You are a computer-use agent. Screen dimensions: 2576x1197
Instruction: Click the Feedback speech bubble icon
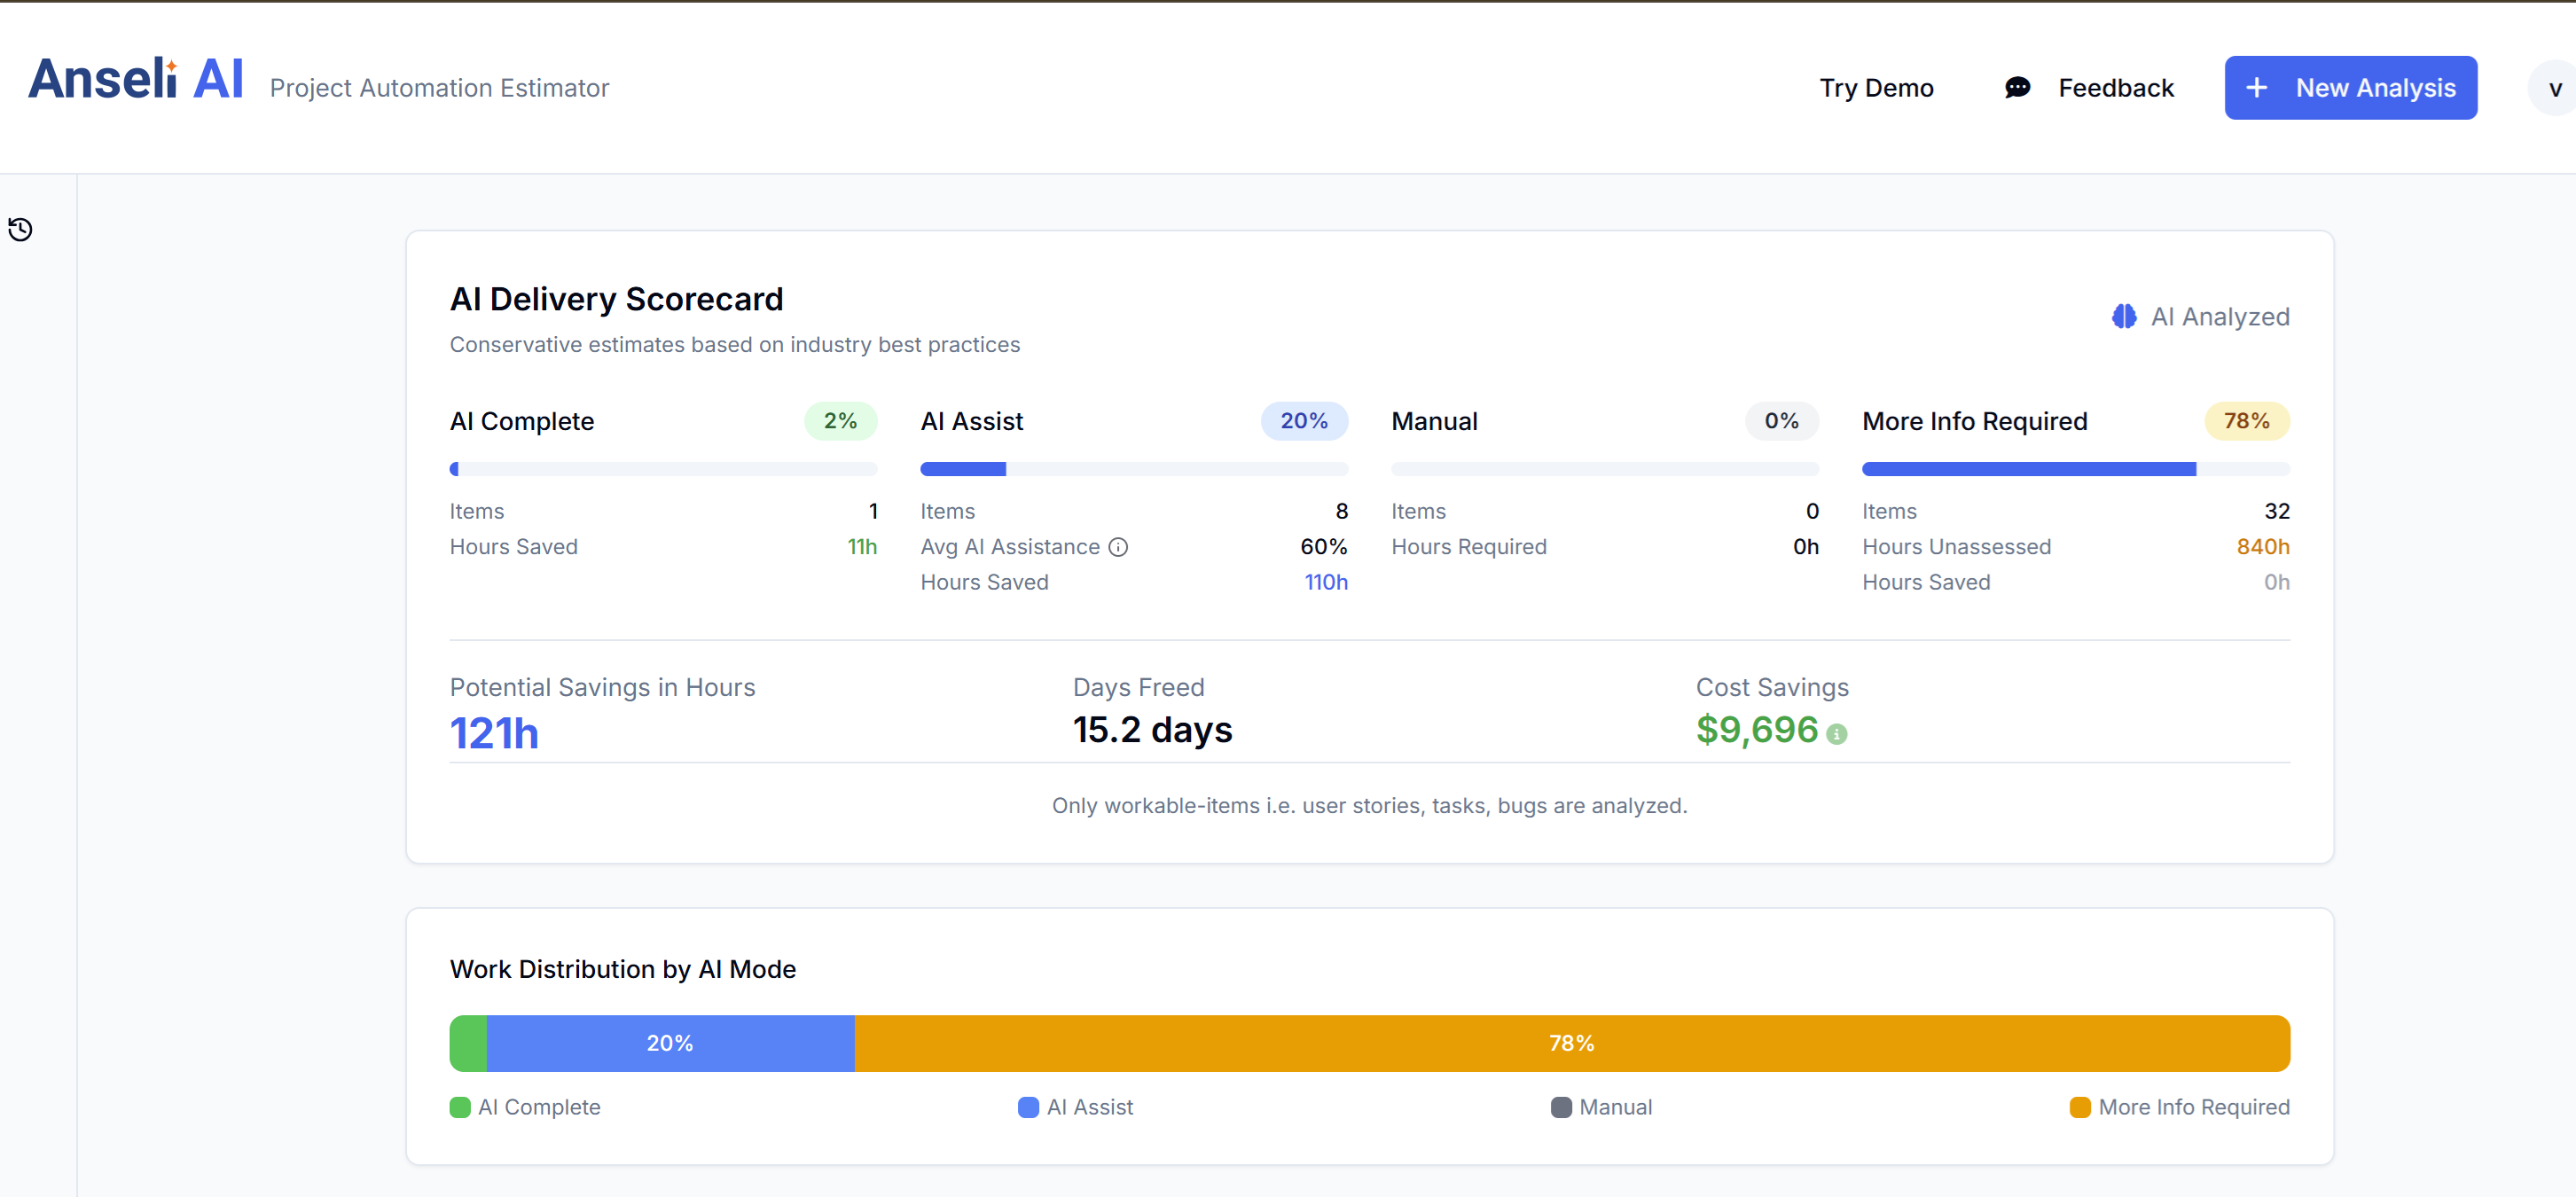tap(2017, 88)
